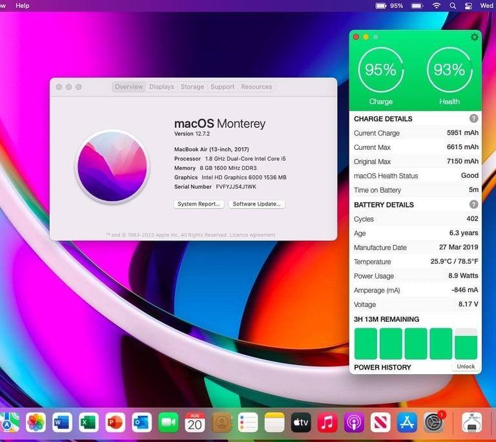The width and height of the screenshot is (496, 442).
Task: Open System Preferences with red badge
Action: point(434,423)
